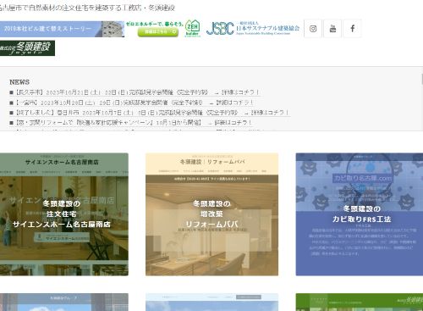This screenshot has width=423, height=311.
Task: Open the サイエンスホーム名古屋南店 card
Action: coord(64,214)
